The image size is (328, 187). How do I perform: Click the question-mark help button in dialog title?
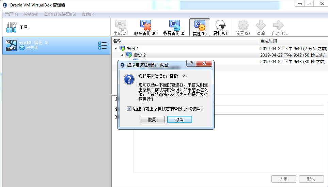(x=191, y=64)
